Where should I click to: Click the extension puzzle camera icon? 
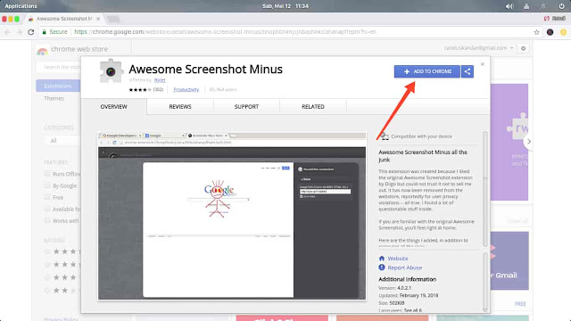pos(111,71)
